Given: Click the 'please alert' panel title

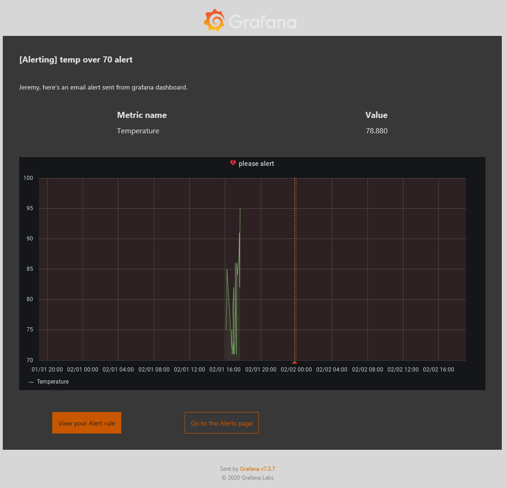Looking at the screenshot, I should (x=256, y=164).
